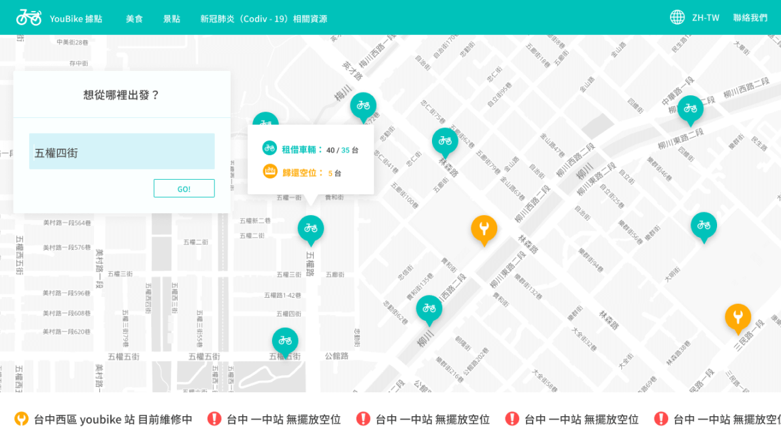Select bike station marker near 梅川 river
781x440 pixels.
363,106
